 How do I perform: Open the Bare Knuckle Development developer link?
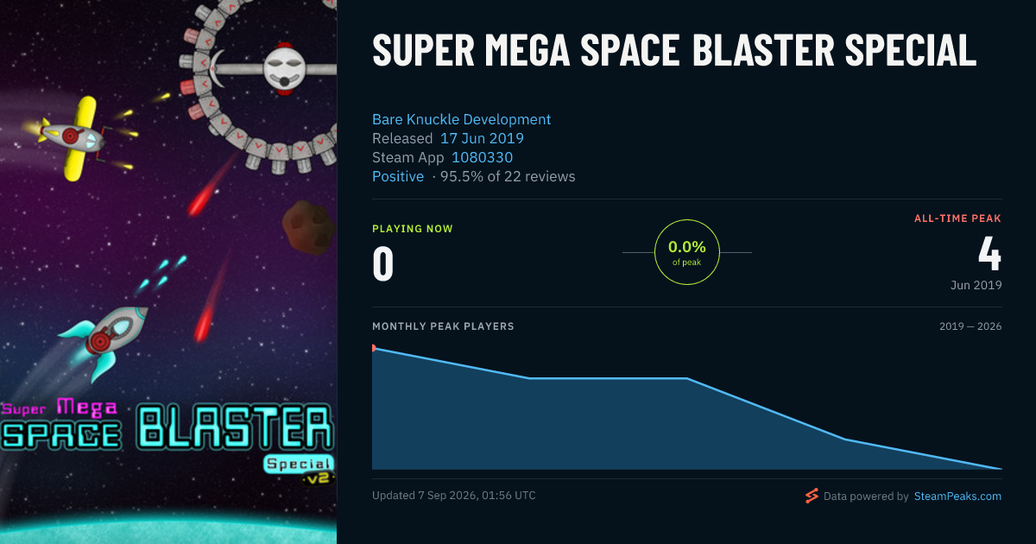click(x=461, y=119)
